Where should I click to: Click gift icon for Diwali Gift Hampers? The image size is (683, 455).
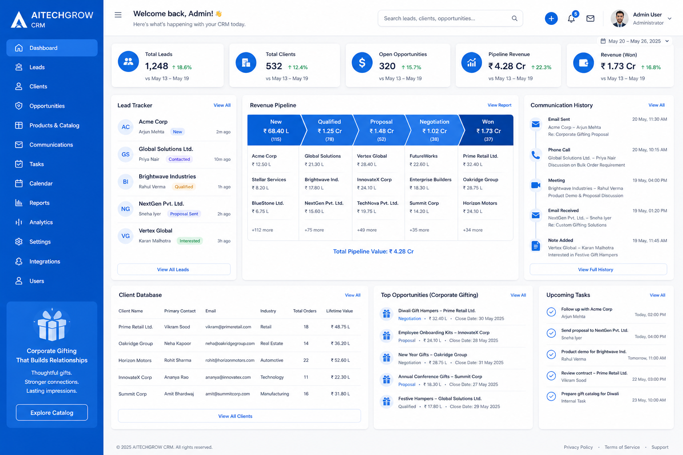(x=386, y=314)
